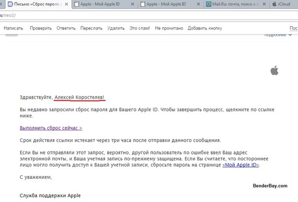The width and height of the screenshot is (298, 202).
Task: Mark email as Не прочитано
Action: [168, 28]
